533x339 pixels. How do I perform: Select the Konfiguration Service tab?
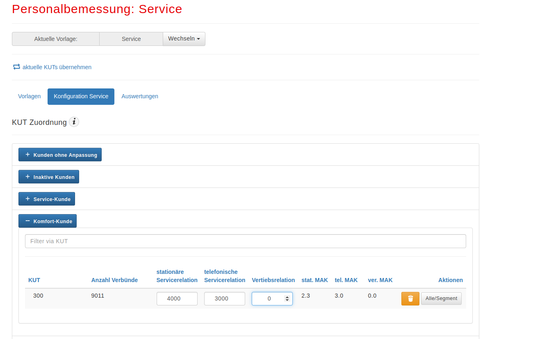[81, 96]
